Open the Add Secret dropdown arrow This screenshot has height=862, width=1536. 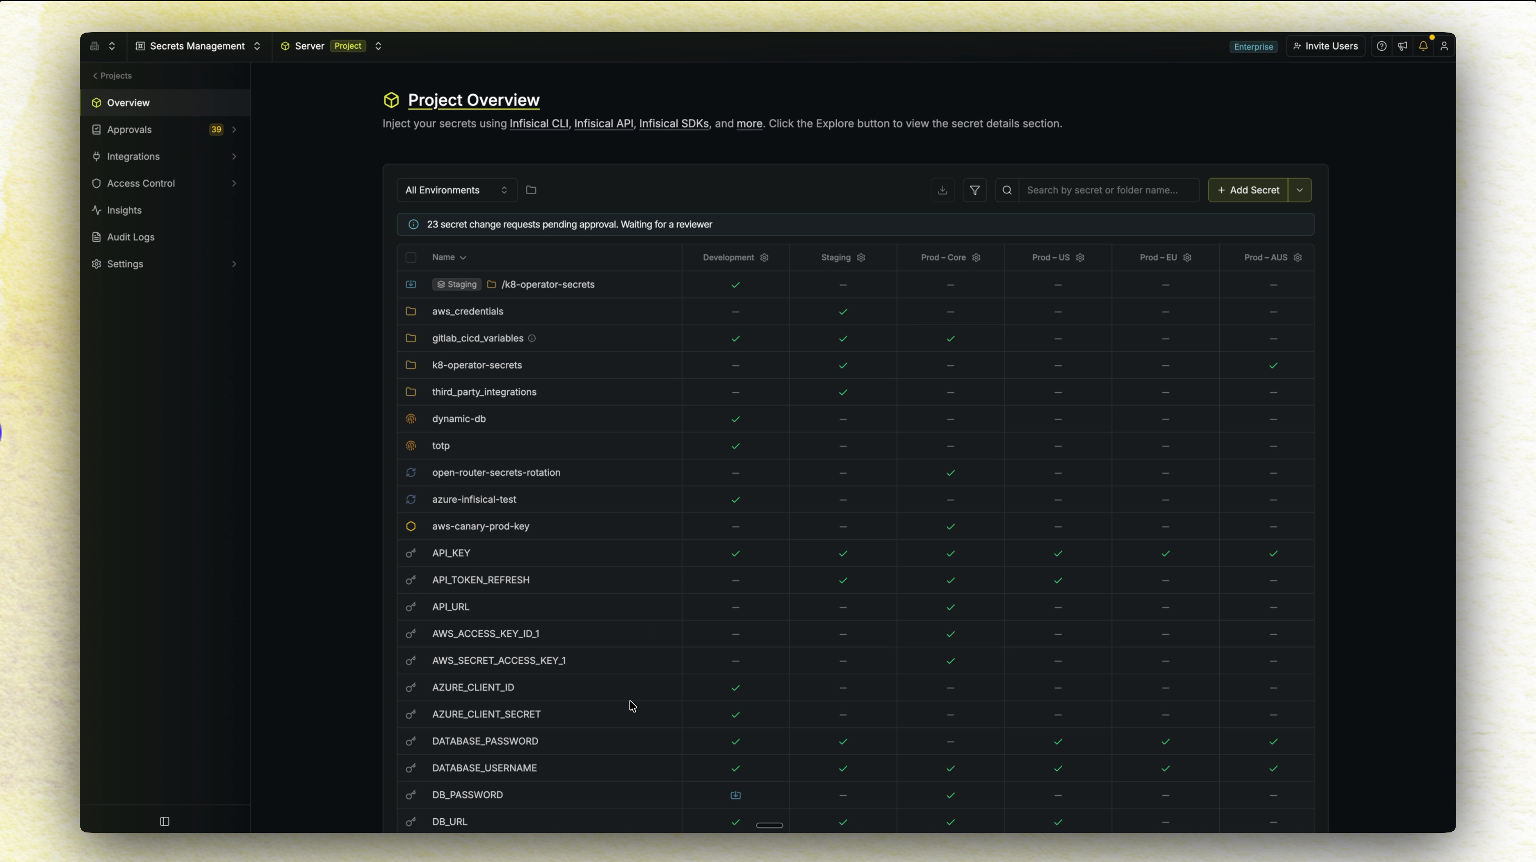(x=1300, y=190)
